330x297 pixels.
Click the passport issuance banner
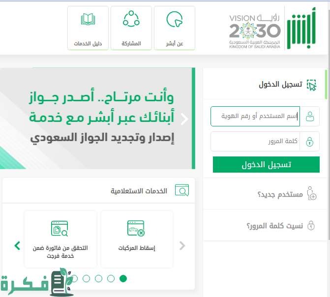pyautogui.click(x=97, y=119)
